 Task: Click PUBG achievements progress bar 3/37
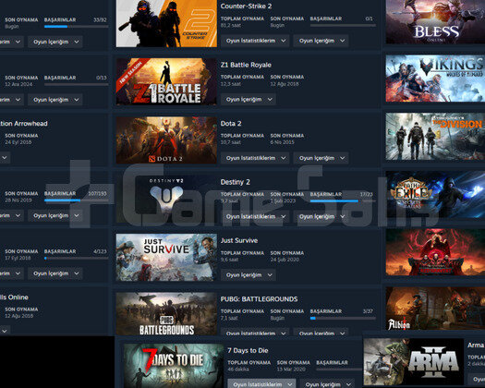coord(343,318)
